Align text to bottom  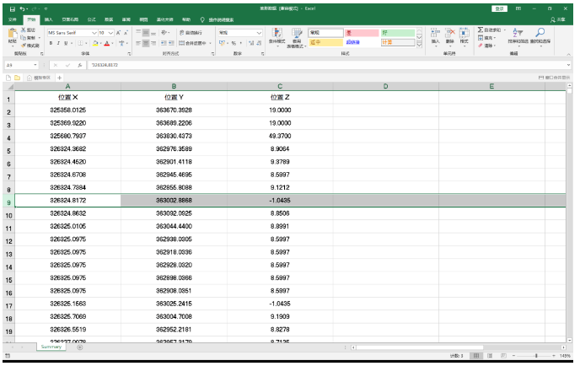[153, 33]
